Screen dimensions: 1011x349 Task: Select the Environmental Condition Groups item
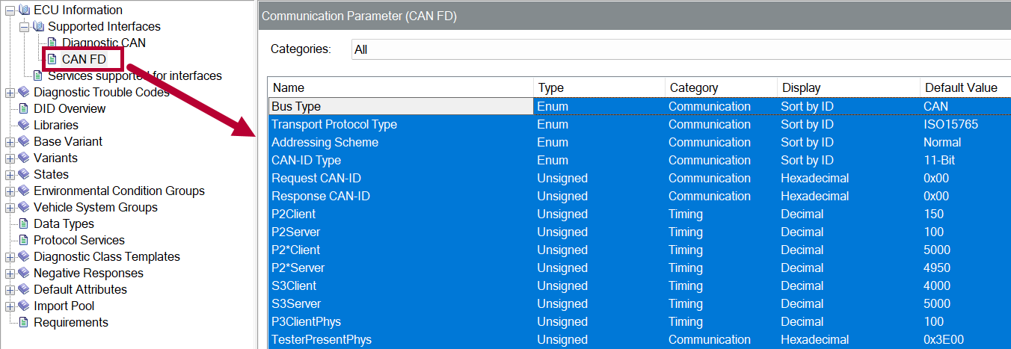tap(119, 191)
